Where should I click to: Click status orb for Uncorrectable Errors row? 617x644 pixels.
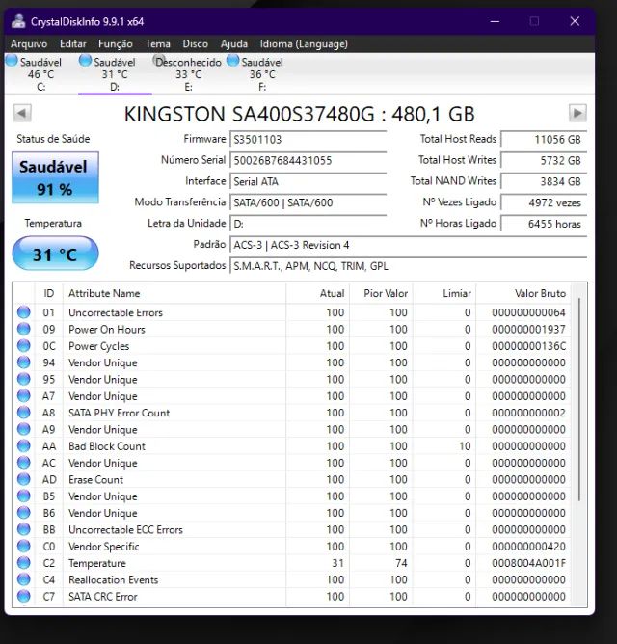point(24,312)
